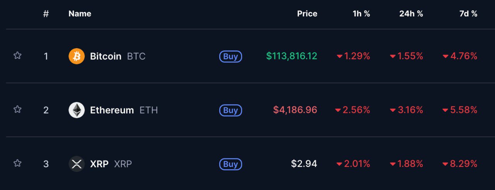
Task: Add XRP to watchlist with star
Action: (x=17, y=163)
